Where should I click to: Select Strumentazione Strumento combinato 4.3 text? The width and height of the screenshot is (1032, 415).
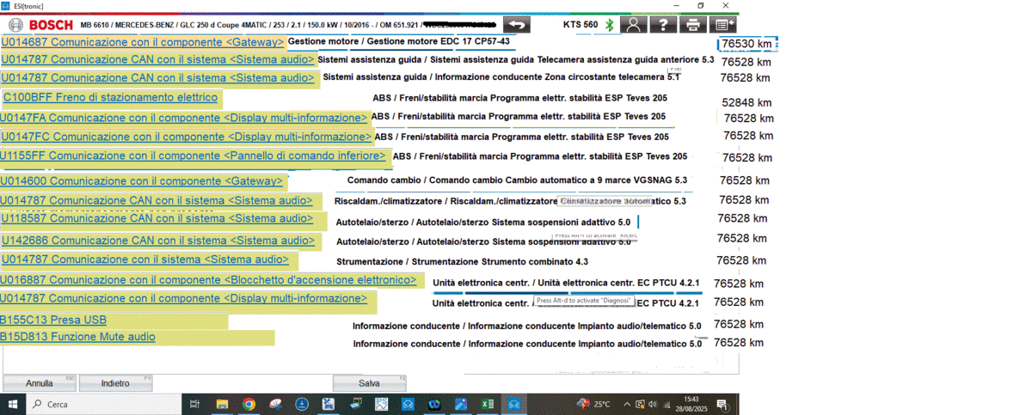point(463,261)
